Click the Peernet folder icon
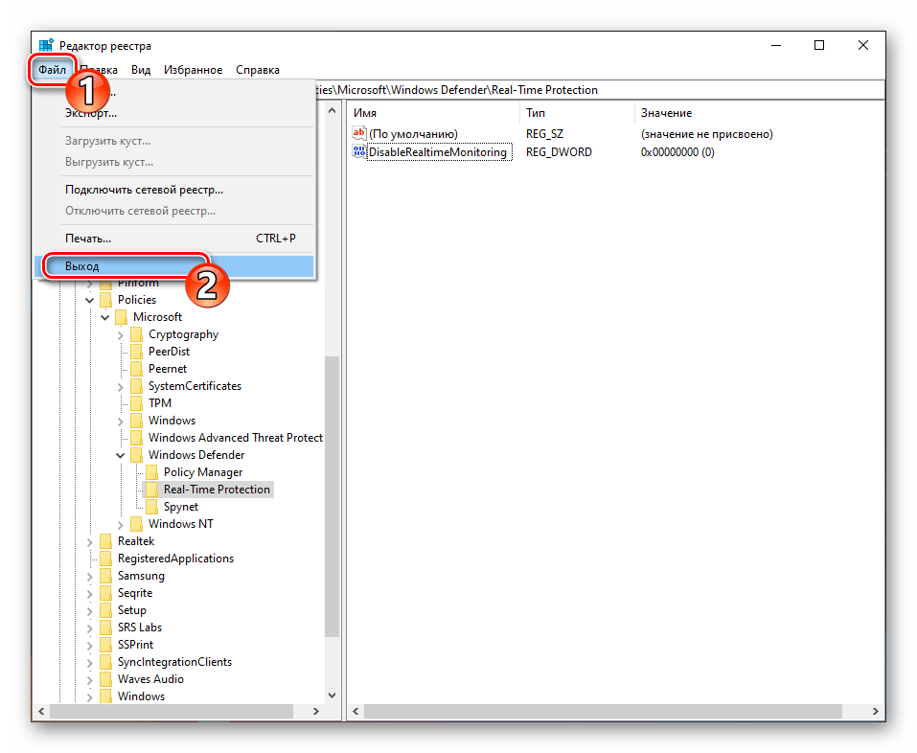This screenshot has width=917, height=753. click(136, 370)
